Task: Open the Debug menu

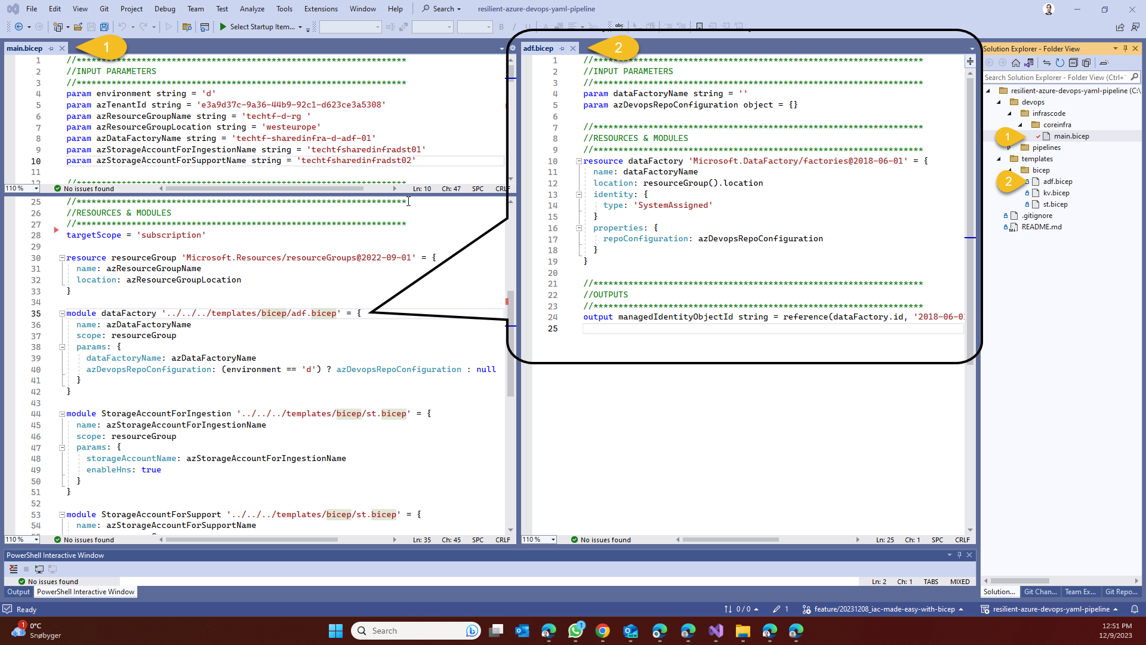Action: pyautogui.click(x=165, y=9)
